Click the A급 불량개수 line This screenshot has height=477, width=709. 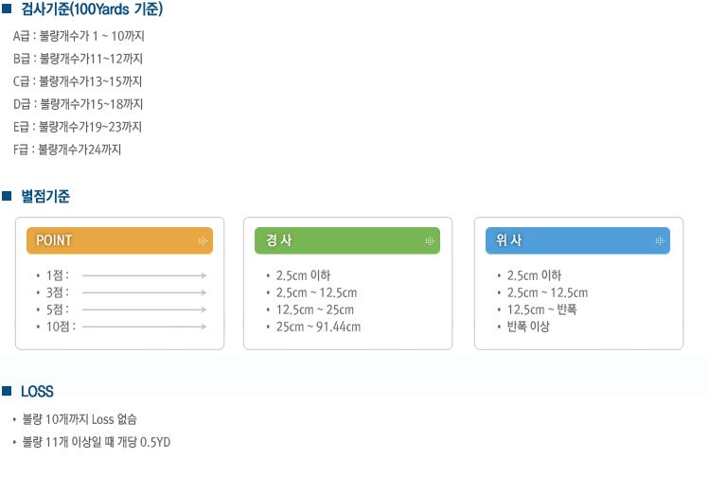coord(79,36)
